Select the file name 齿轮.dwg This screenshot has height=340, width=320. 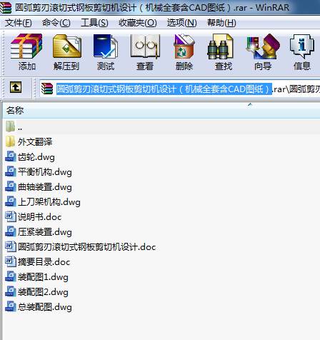(36, 157)
